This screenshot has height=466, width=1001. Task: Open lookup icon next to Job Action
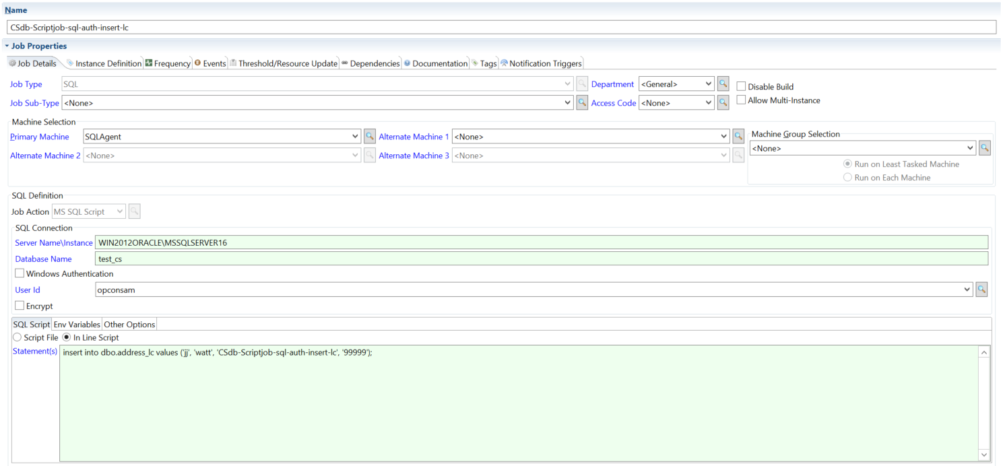pyautogui.click(x=135, y=211)
